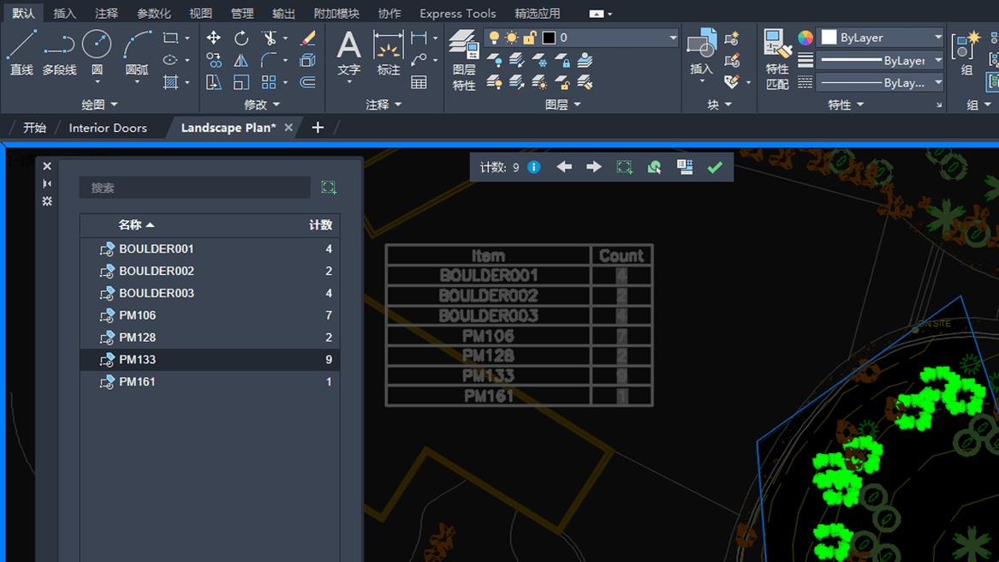Switch to the Express Tools ribbon tab
Image resolution: width=999 pixels, height=562 pixels.
(457, 13)
